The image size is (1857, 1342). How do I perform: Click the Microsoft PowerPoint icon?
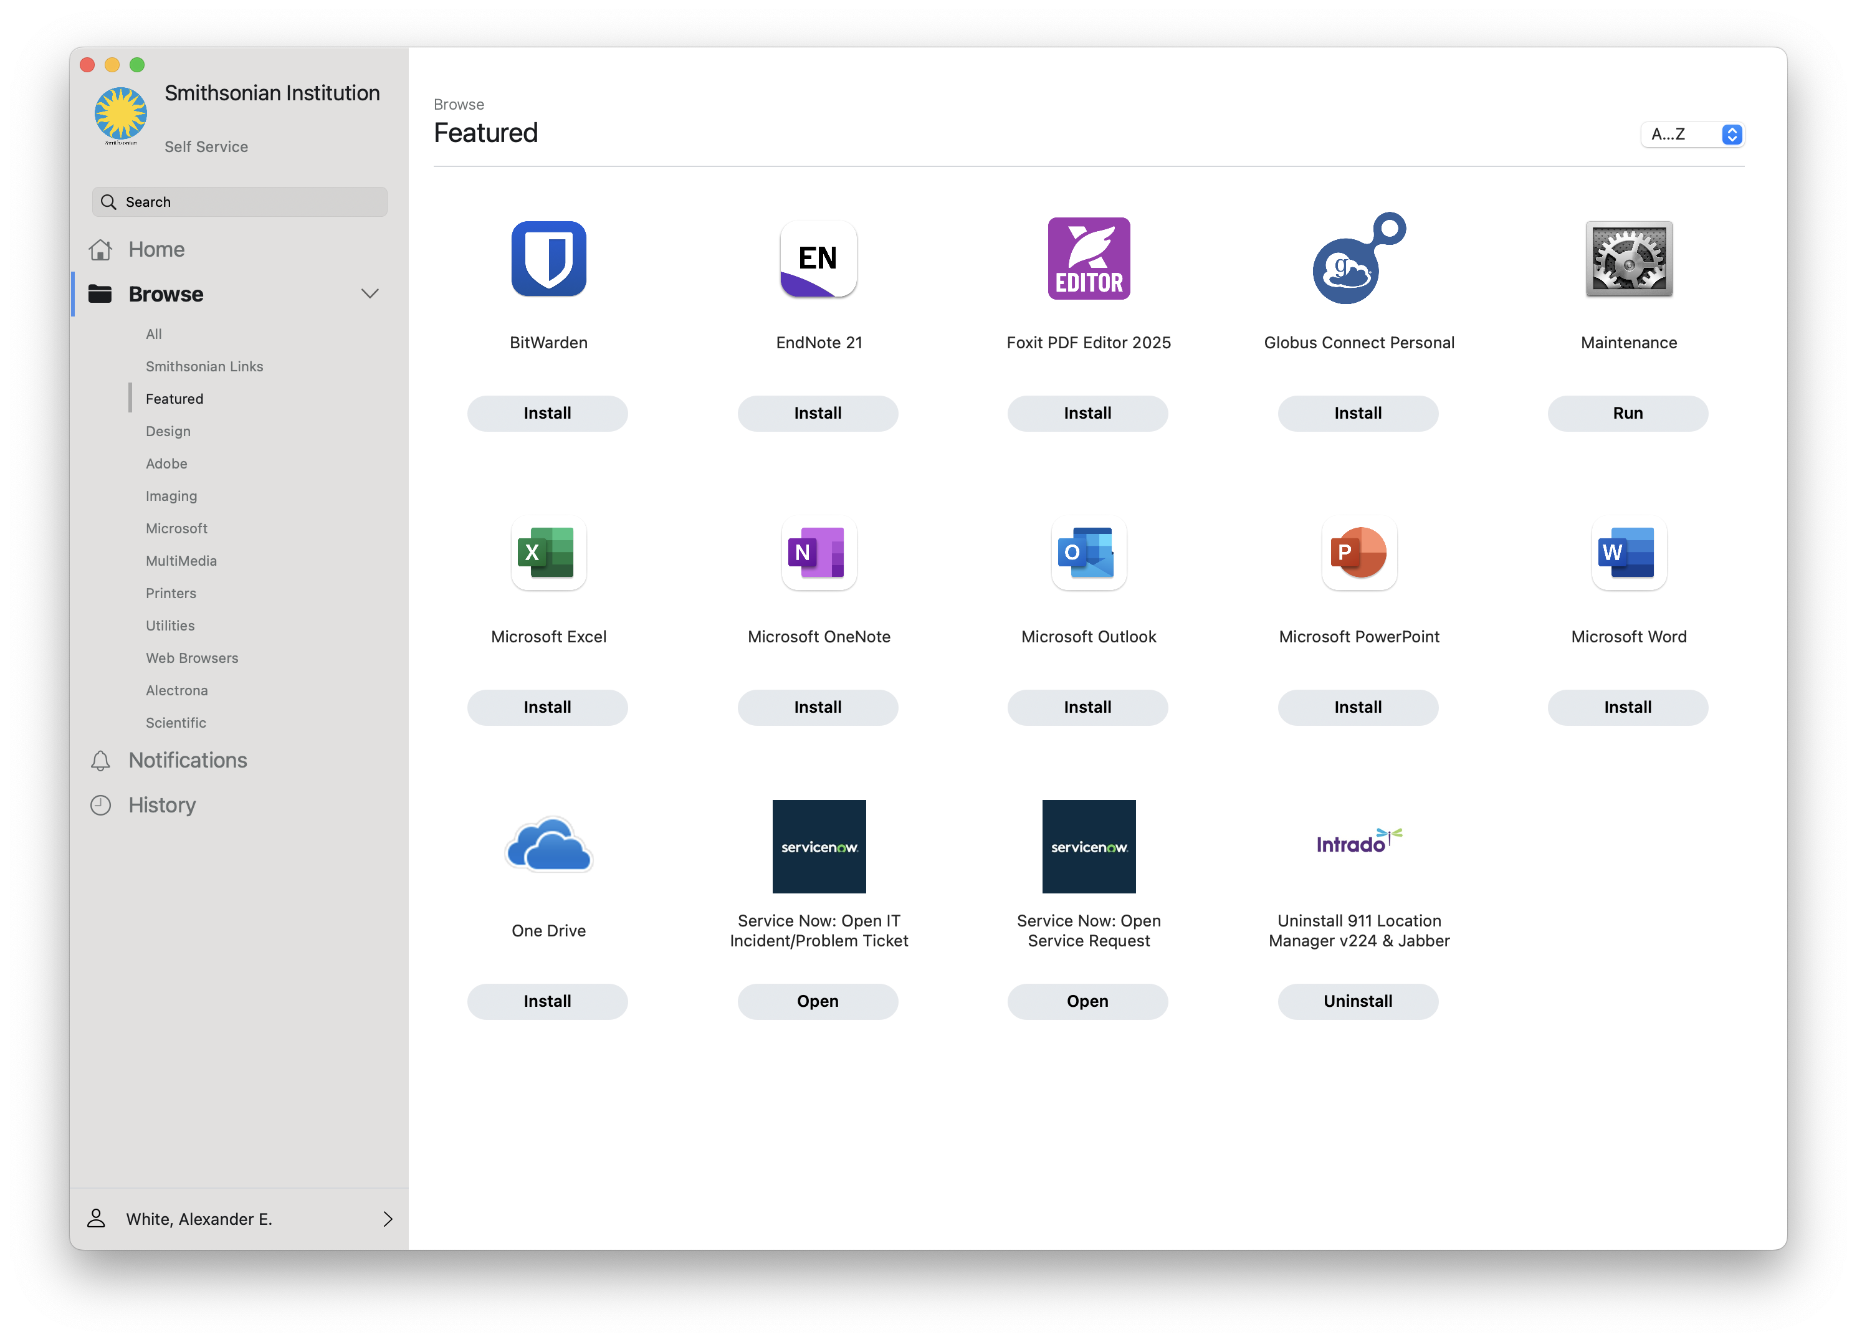click(1358, 553)
